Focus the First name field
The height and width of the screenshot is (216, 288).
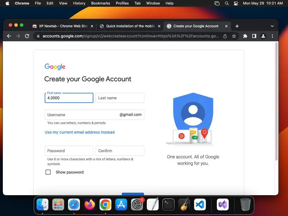pos(69,98)
